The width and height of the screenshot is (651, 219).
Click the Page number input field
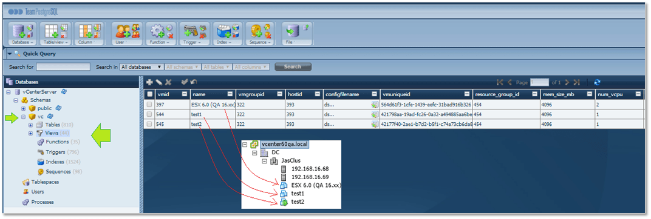click(539, 82)
